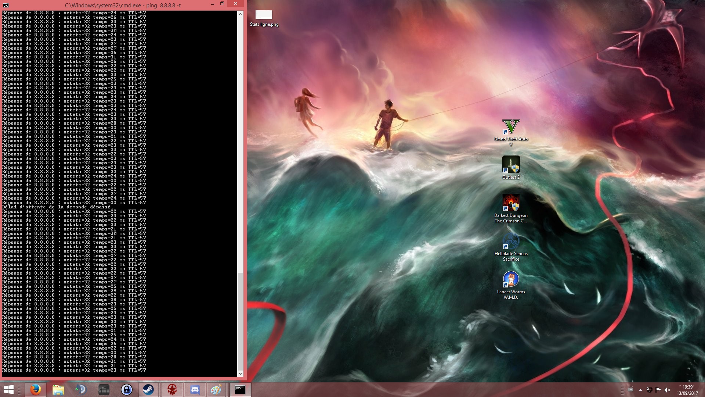Select the Darkest Dungeon Crimson Court shortcut
705x397 pixels.
(511, 203)
